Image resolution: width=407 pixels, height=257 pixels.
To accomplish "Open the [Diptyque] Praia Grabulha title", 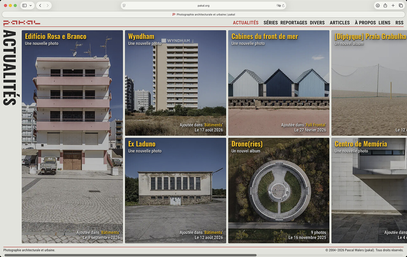I will pos(370,36).
